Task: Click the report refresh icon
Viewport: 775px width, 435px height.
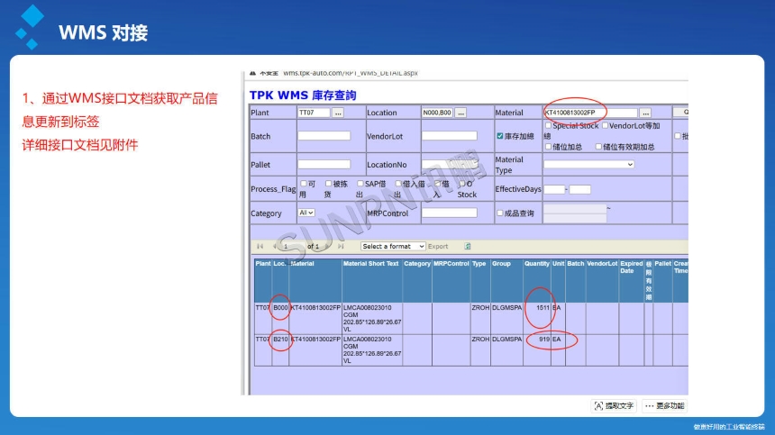Action: [x=468, y=246]
